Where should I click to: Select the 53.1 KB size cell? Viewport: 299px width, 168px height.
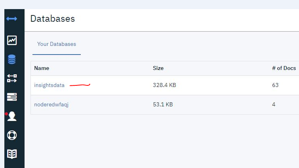pos(163,104)
